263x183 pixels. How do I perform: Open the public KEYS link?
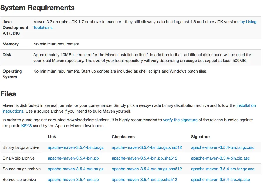[x=26, y=126]
